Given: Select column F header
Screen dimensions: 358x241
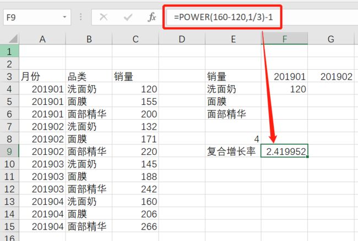Looking at the screenshot, I should (x=285, y=39).
